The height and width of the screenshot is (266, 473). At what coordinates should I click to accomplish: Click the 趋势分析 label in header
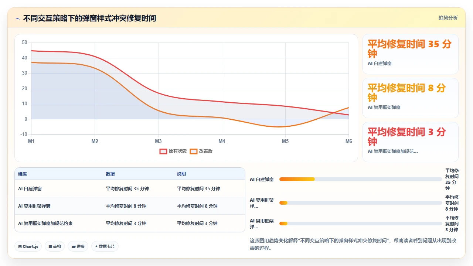[x=448, y=18]
